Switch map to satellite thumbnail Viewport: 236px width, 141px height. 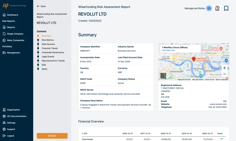coord(163,76)
